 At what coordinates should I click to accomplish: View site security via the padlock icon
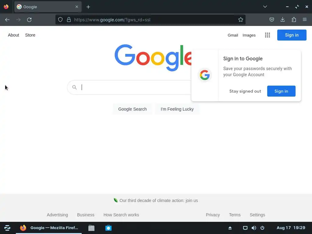tap(69, 19)
